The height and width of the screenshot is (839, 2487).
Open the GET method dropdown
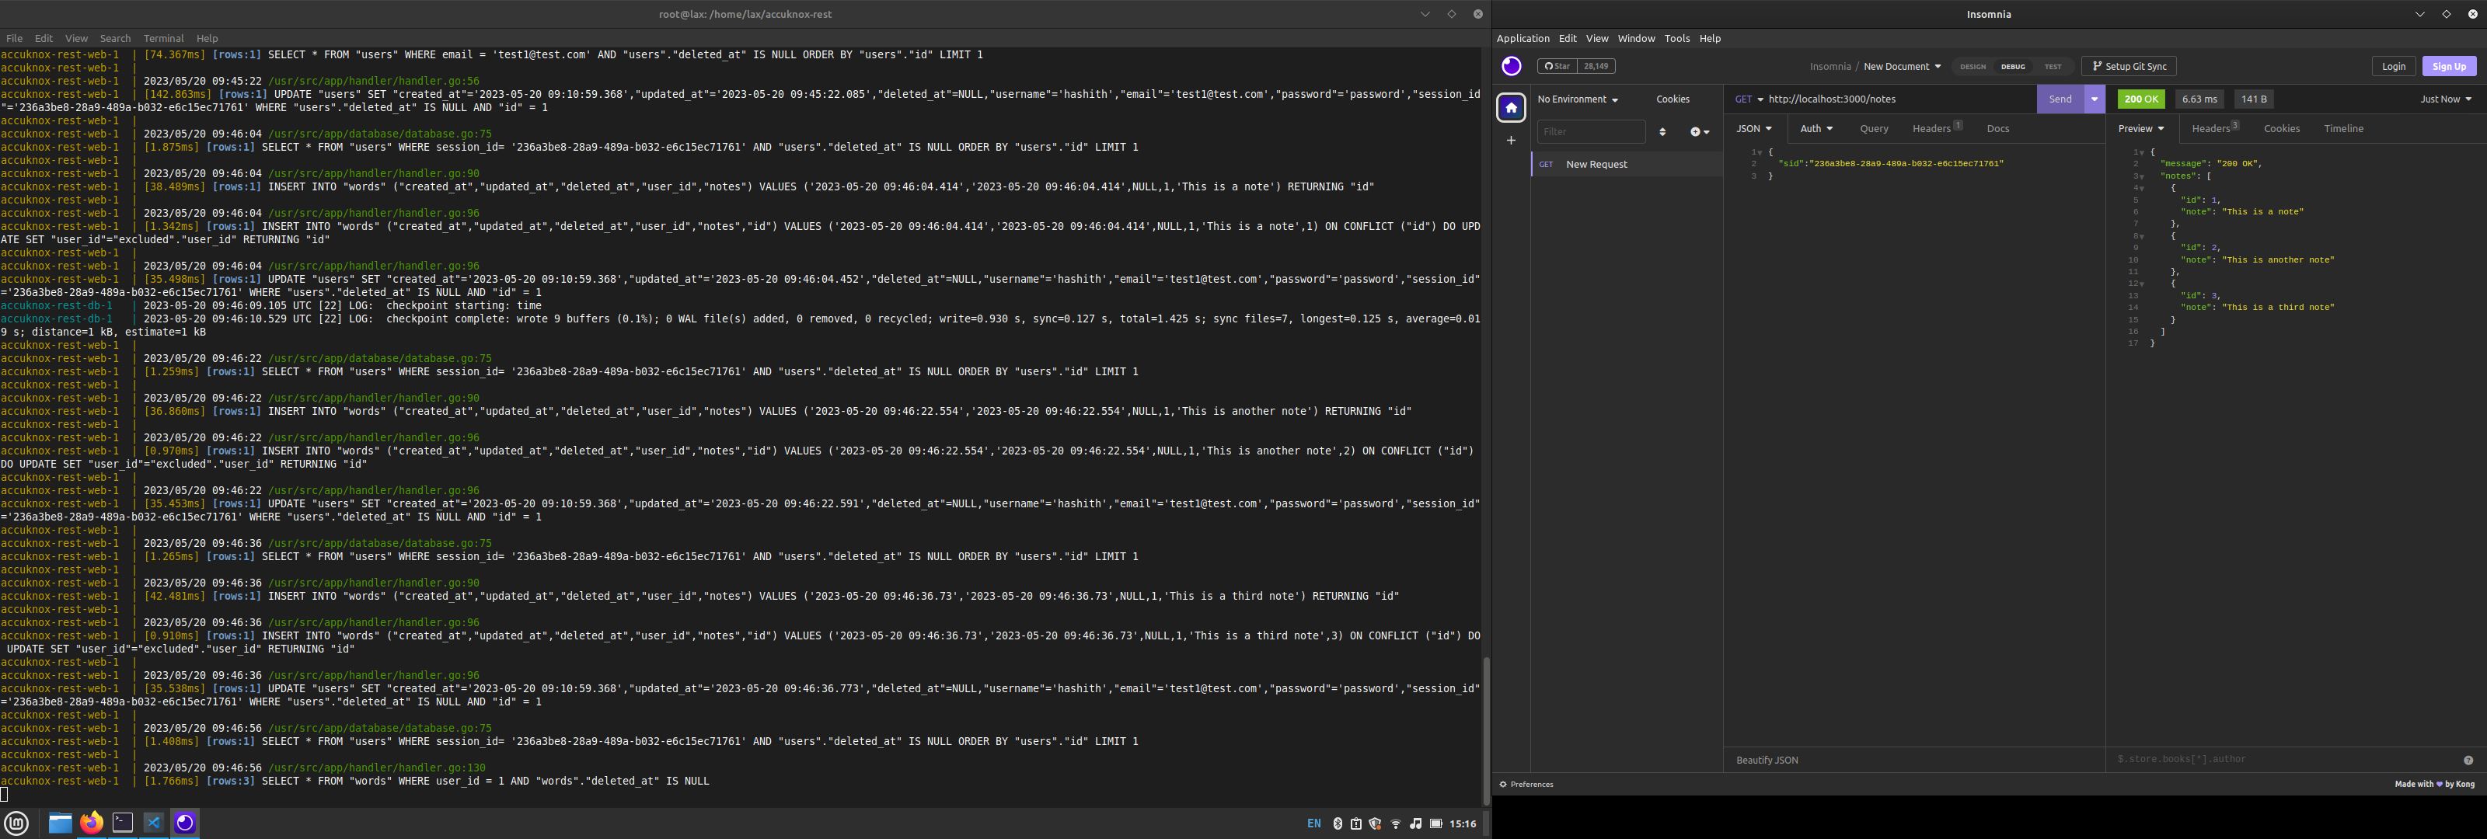pos(1749,99)
